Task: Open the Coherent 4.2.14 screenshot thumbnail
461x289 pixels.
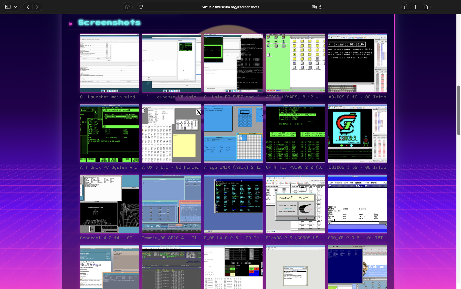Action: pos(110,204)
